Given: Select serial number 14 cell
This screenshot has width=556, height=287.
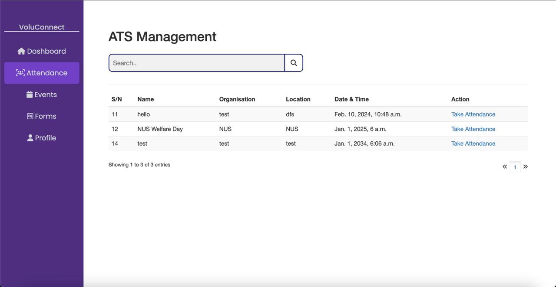Looking at the screenshot, I should point(115,143).
